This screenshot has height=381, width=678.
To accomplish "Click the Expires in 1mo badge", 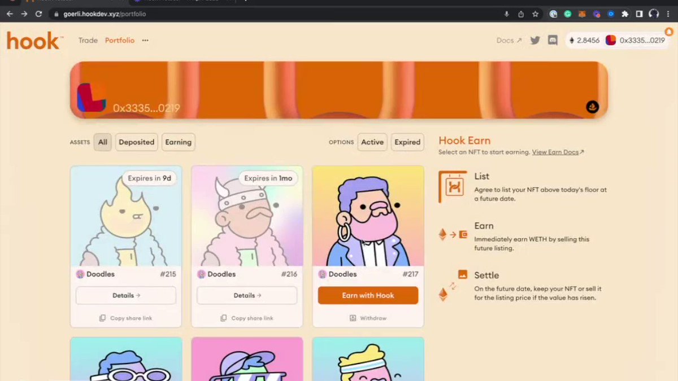I will 268,178.
